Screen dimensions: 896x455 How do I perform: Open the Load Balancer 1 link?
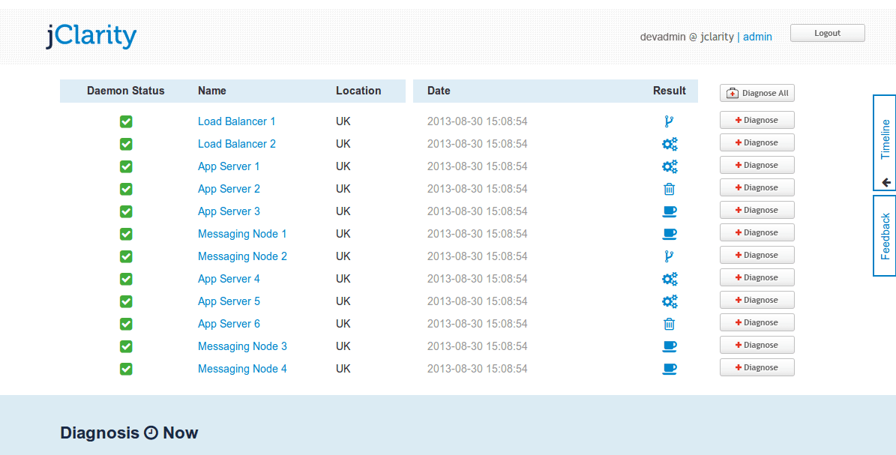[237, 121]
